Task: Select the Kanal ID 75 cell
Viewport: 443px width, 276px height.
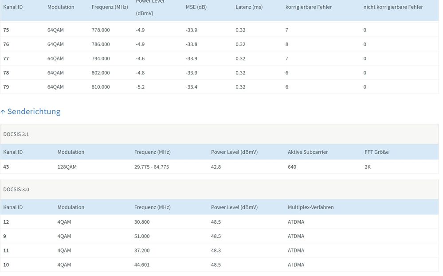Action: click(x=6, y=30)
